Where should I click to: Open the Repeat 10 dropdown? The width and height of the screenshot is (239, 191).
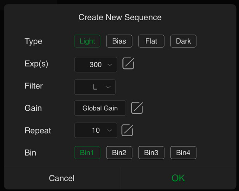point(96,130)
